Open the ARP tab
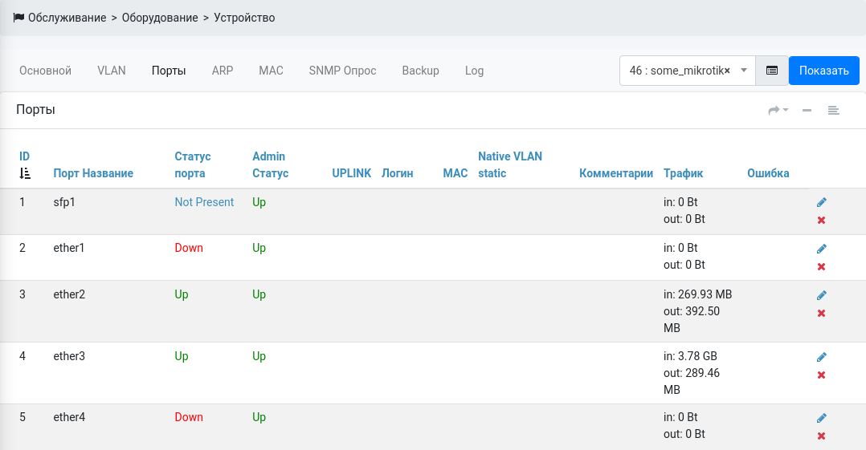 click(x=223, y=71)
